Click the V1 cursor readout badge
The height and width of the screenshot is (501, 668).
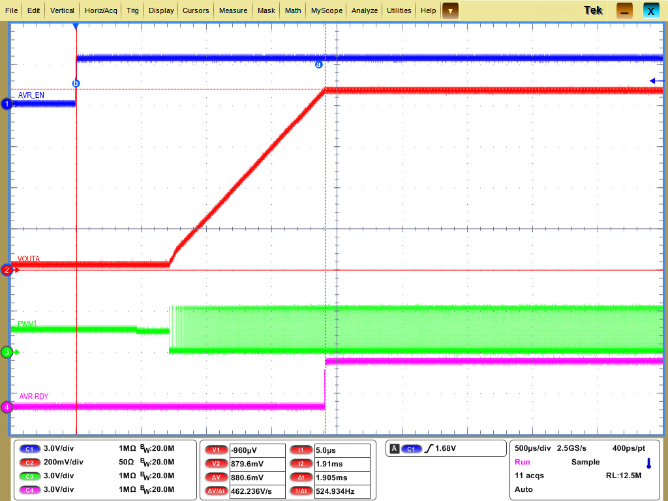coord(215,449)
